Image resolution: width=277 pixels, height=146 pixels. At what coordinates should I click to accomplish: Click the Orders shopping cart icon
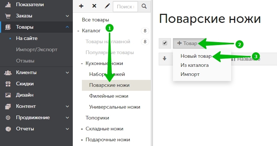(8, 16)
